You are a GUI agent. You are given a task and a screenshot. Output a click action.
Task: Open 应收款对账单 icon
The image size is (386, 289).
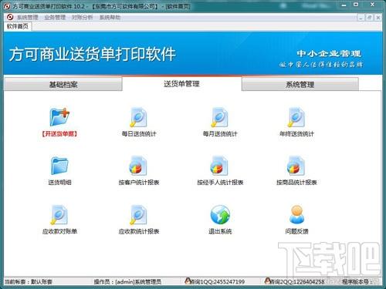(x=59, y=215)
